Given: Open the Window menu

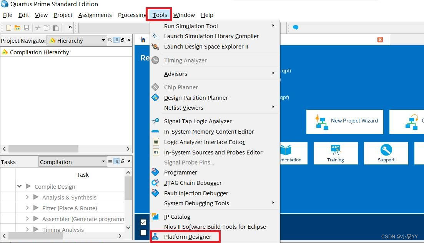Looking at the screenshot, I should point(184,15).
